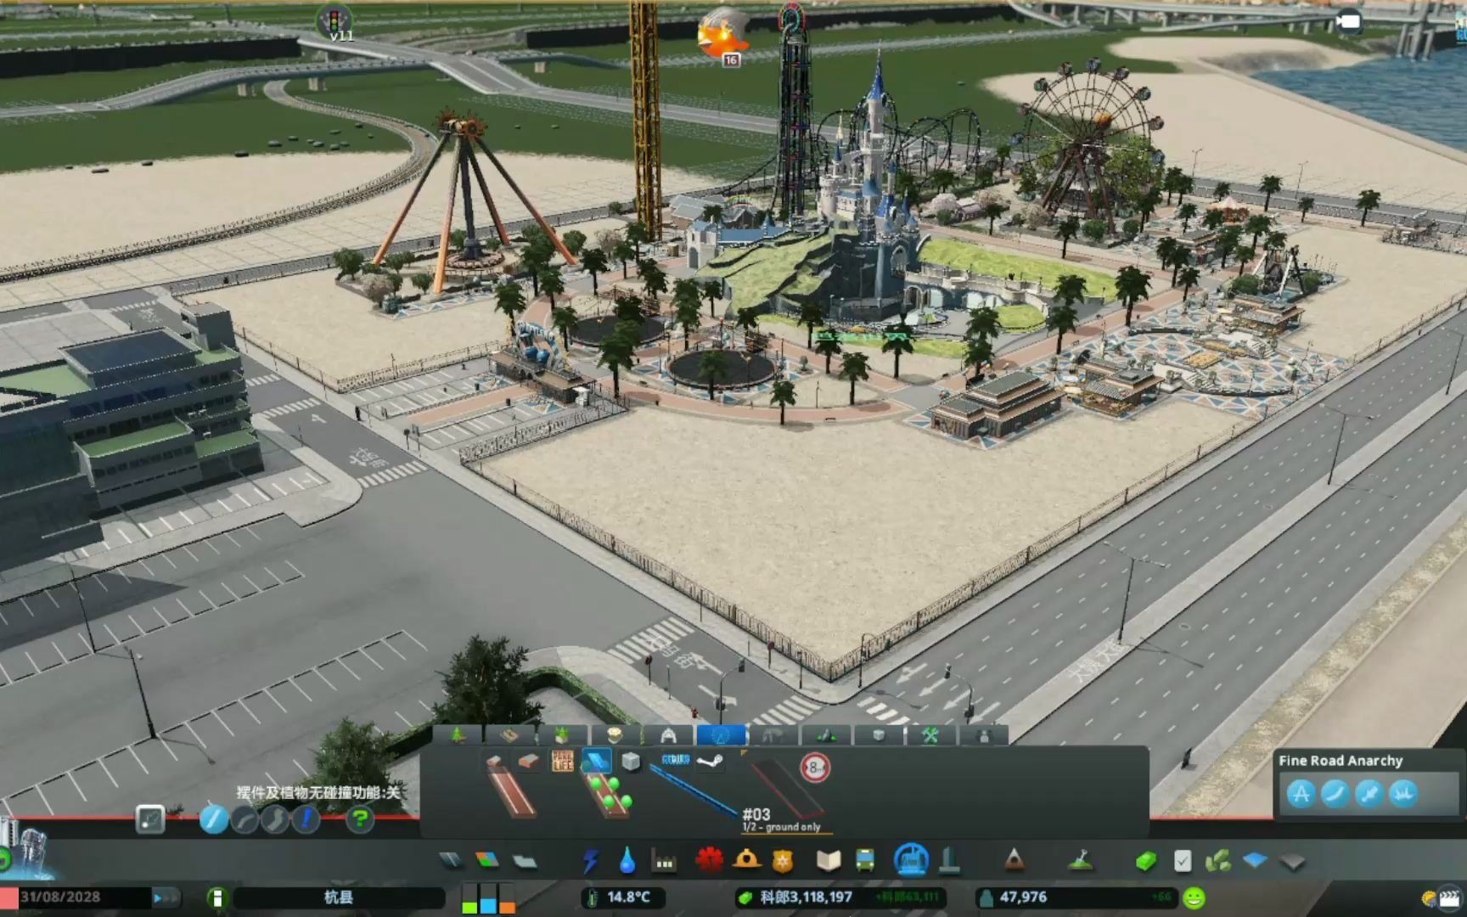Screen dimensions: 1467x917
Task: Select freeform road drawing mode
Action: [275, 819]
